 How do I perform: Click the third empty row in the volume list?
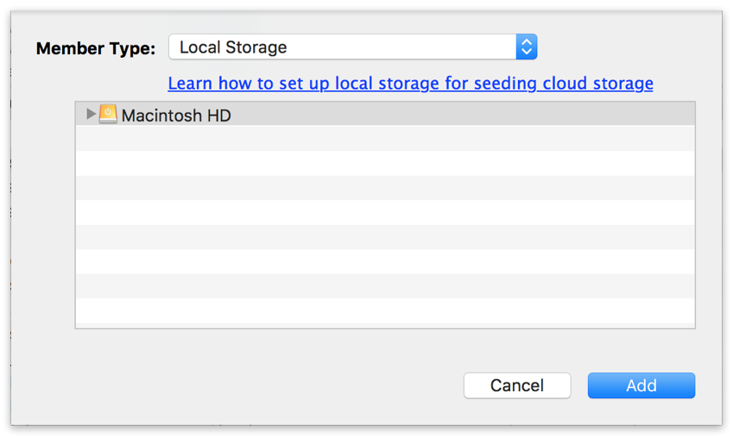point(385,188)
